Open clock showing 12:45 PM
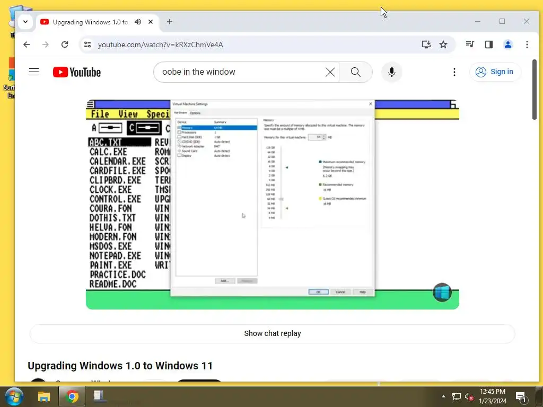The height and width of the screenshot is (407, 543). click(x=493, y=396)
